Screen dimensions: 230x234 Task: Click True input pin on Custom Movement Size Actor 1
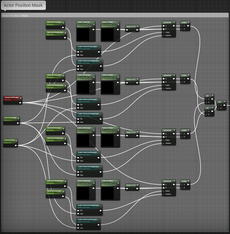(78, 52)
